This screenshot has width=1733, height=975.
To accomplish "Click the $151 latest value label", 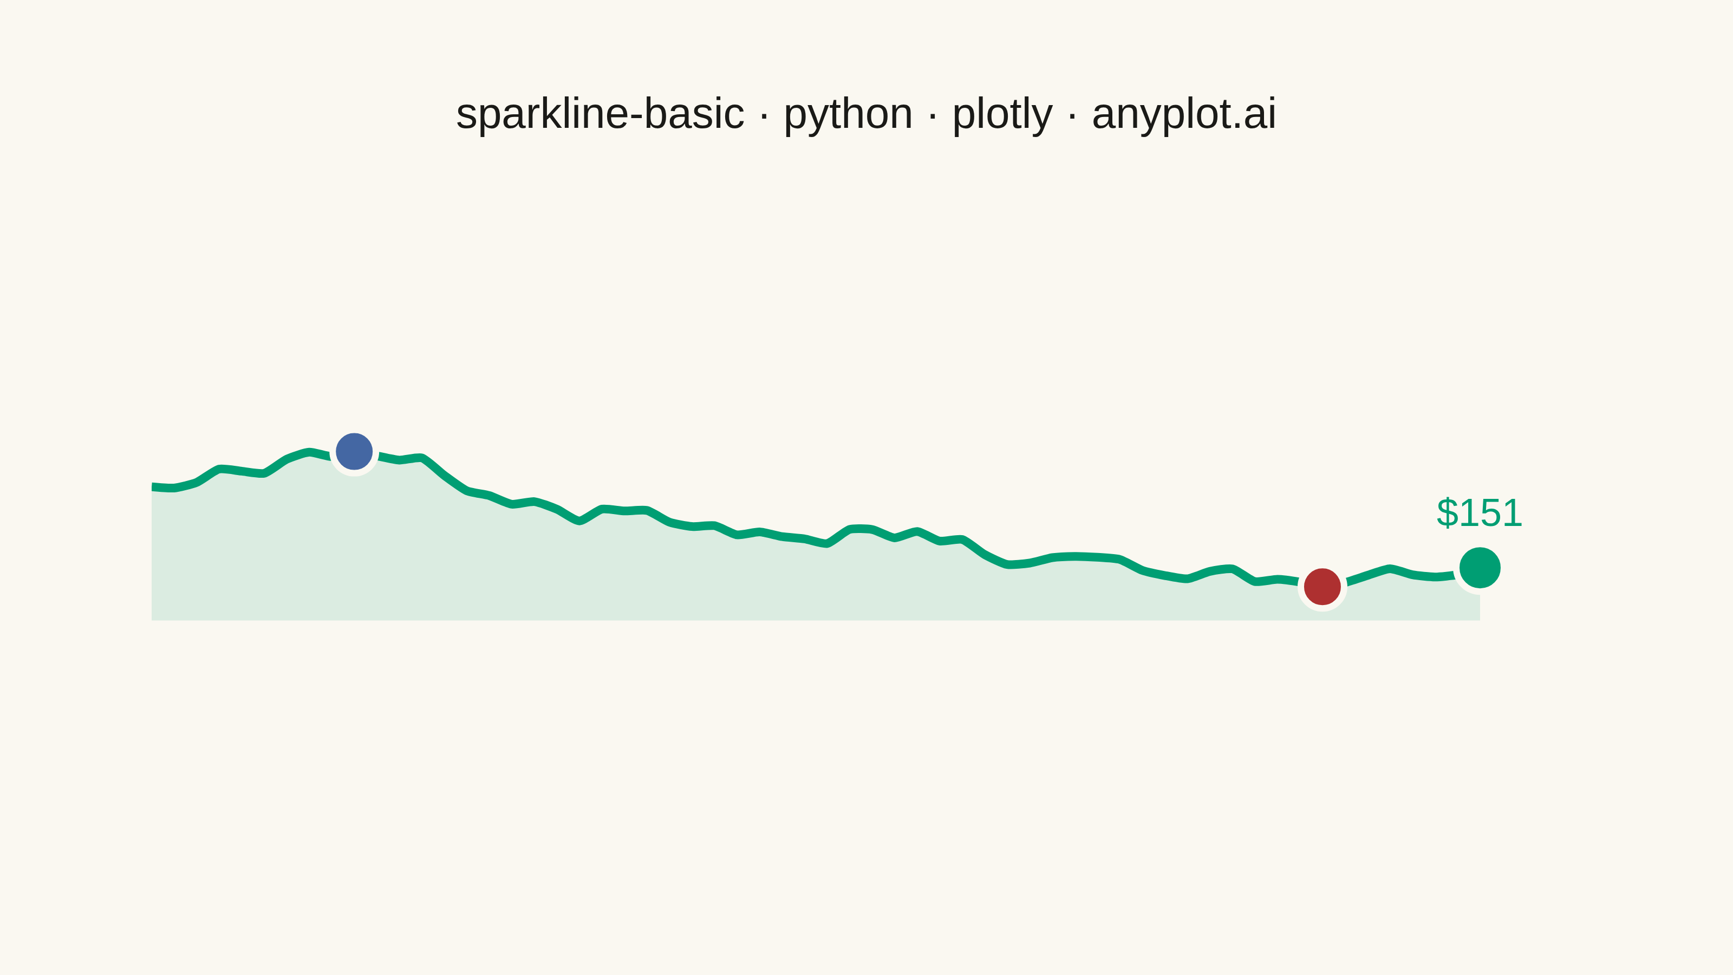I will [1478, 513].
